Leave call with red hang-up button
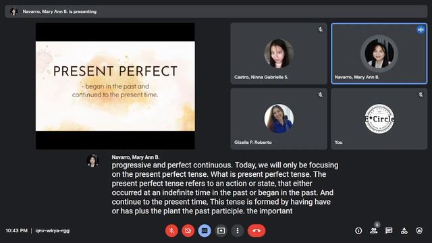Image resolution: width=432 pixels, height=243 pixels. pos(256,231)
